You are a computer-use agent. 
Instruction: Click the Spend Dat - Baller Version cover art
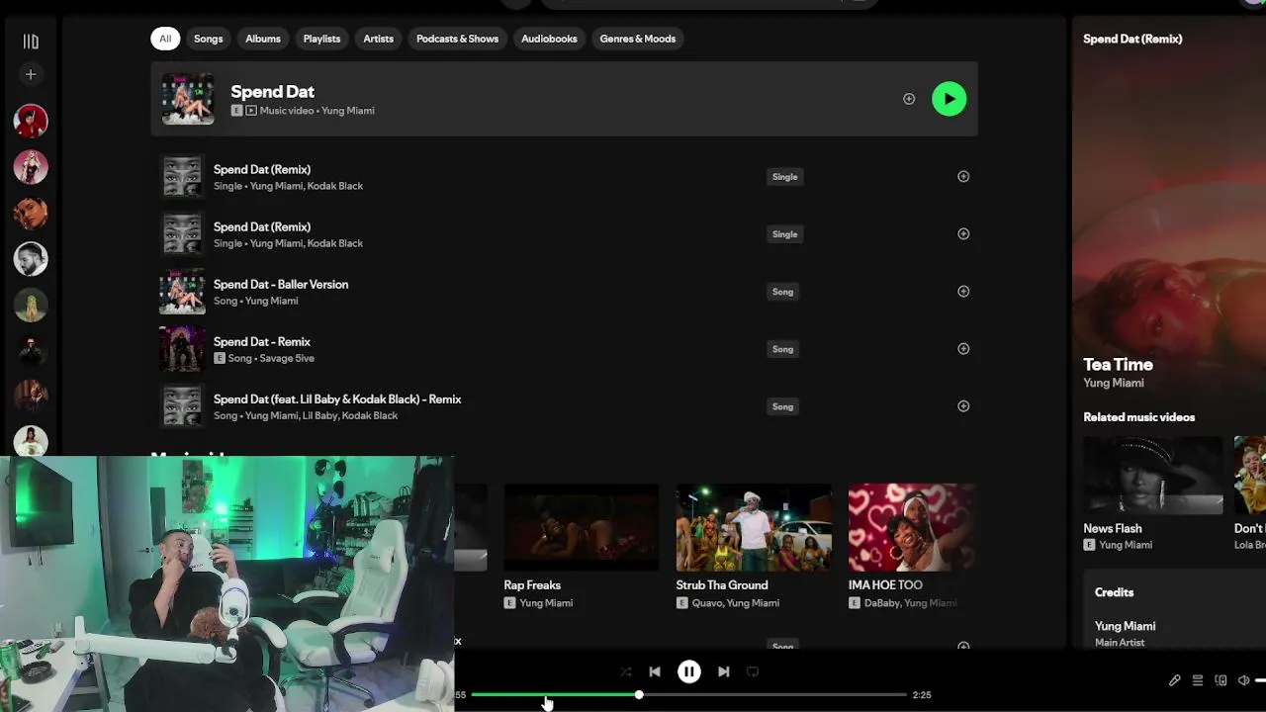pos(182,292)
